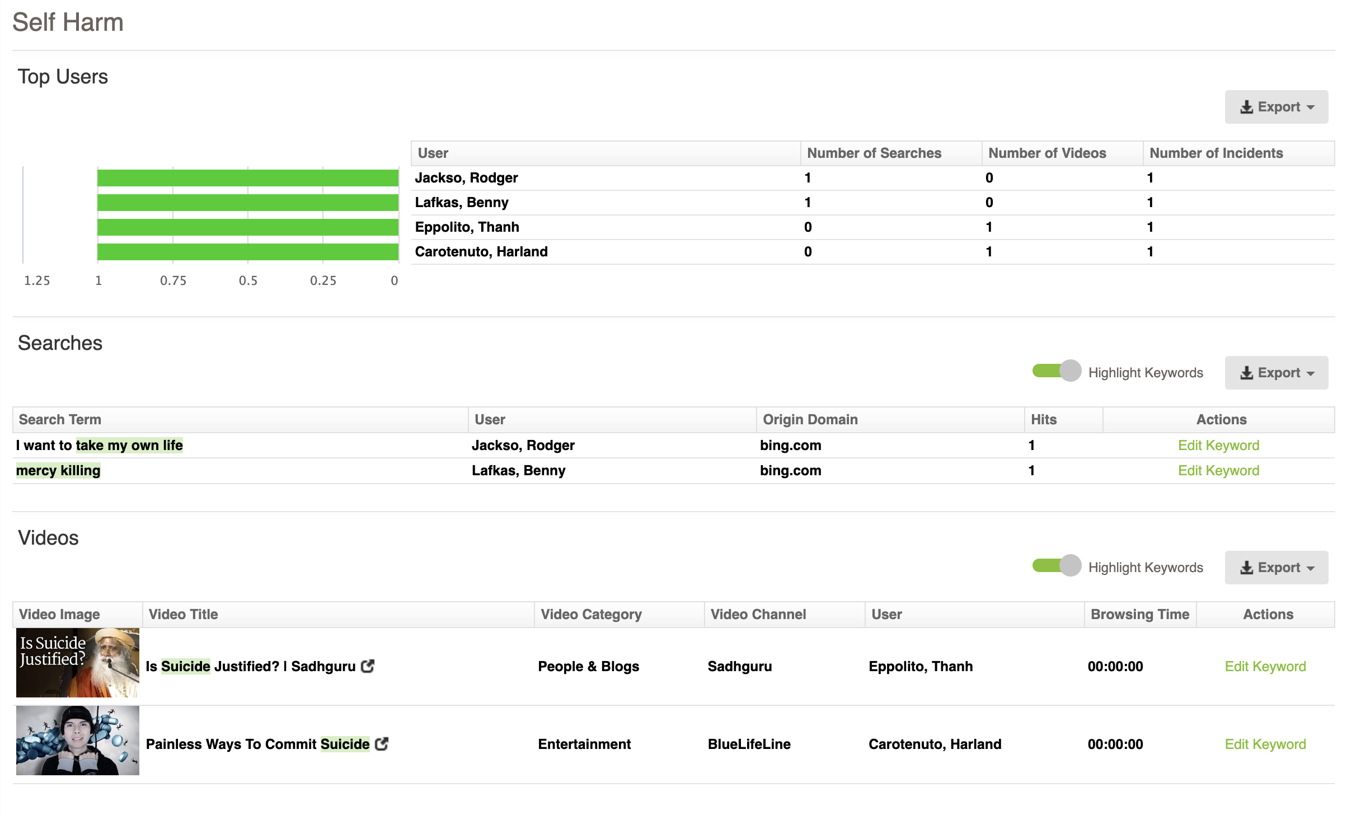
Task: Click green bar for Jackso, Rodger
Action: [x=247, y=178]
